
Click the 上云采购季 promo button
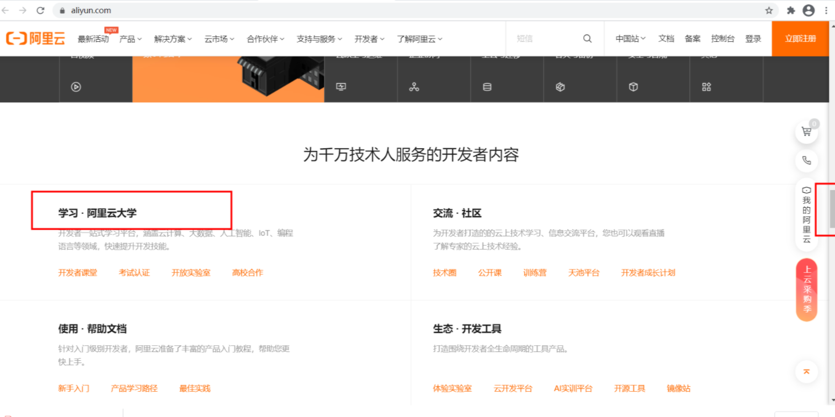(x=806, y=290)
